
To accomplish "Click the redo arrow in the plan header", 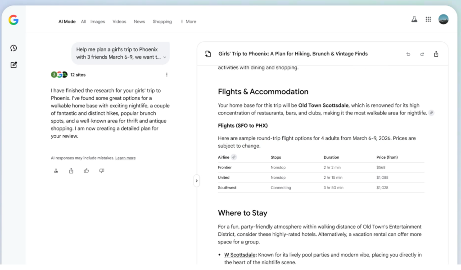I will tap(422, 54).
